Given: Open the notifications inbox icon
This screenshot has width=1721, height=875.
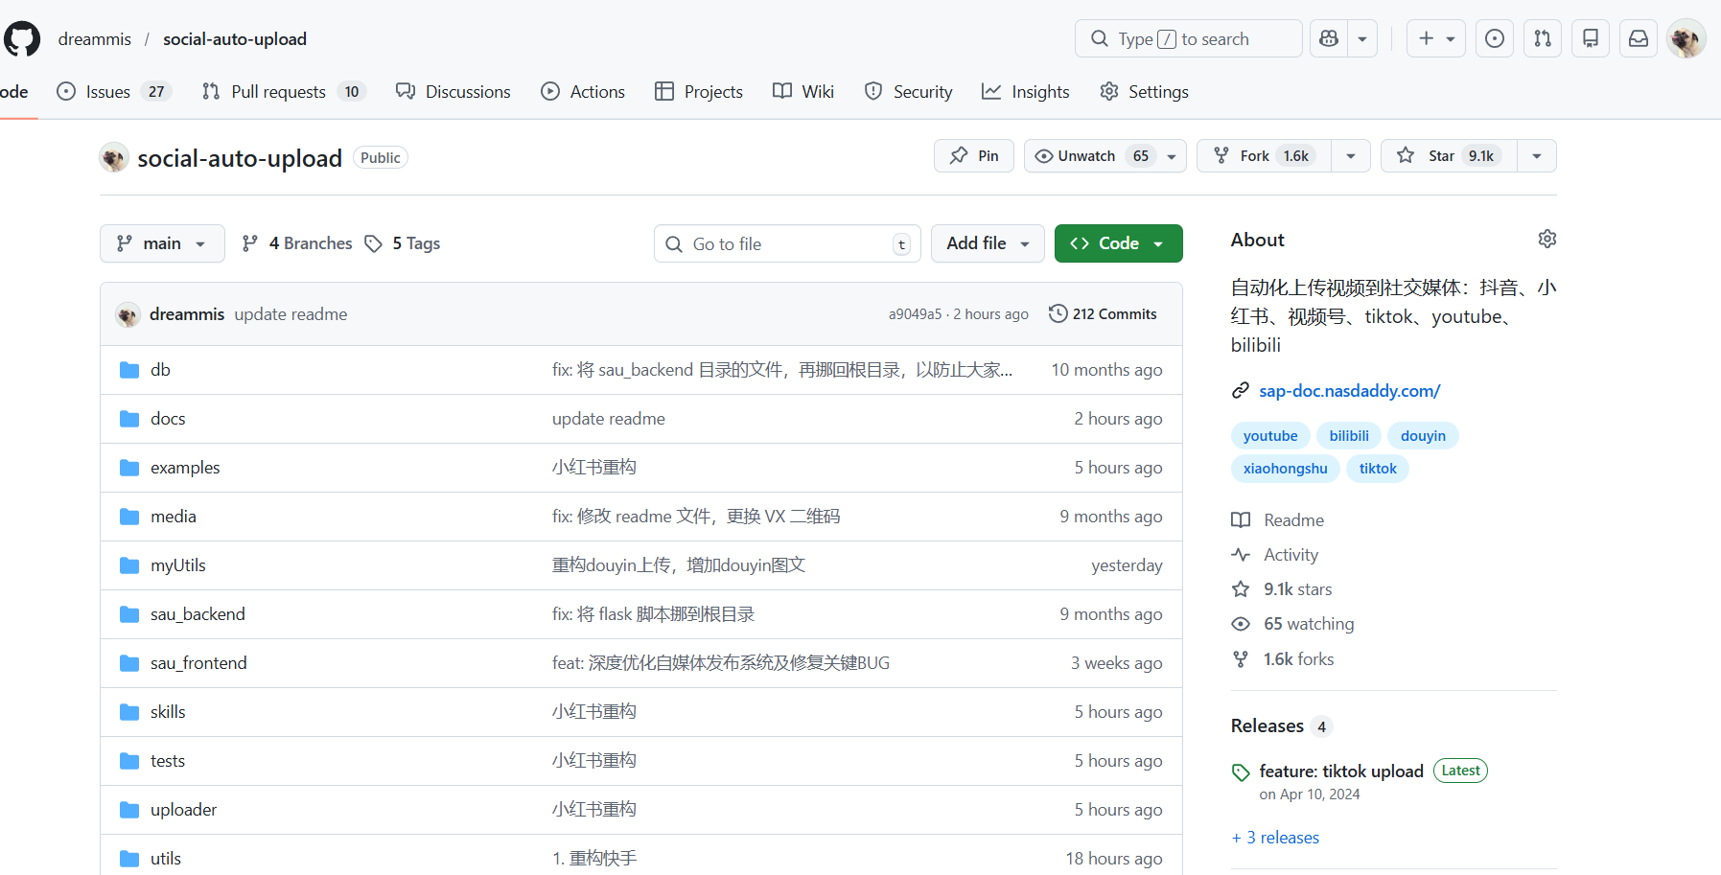Looking at the screenshot, I should [1638, 38].
